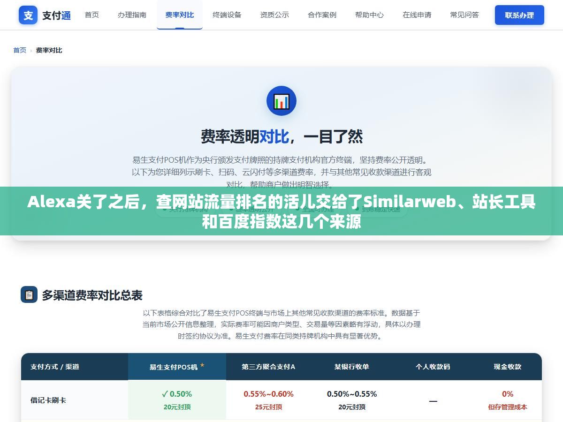Click the 以下表格综合对比了 description paragraph
This screenshot has height=422, width=563.
(x=281, y=324)
